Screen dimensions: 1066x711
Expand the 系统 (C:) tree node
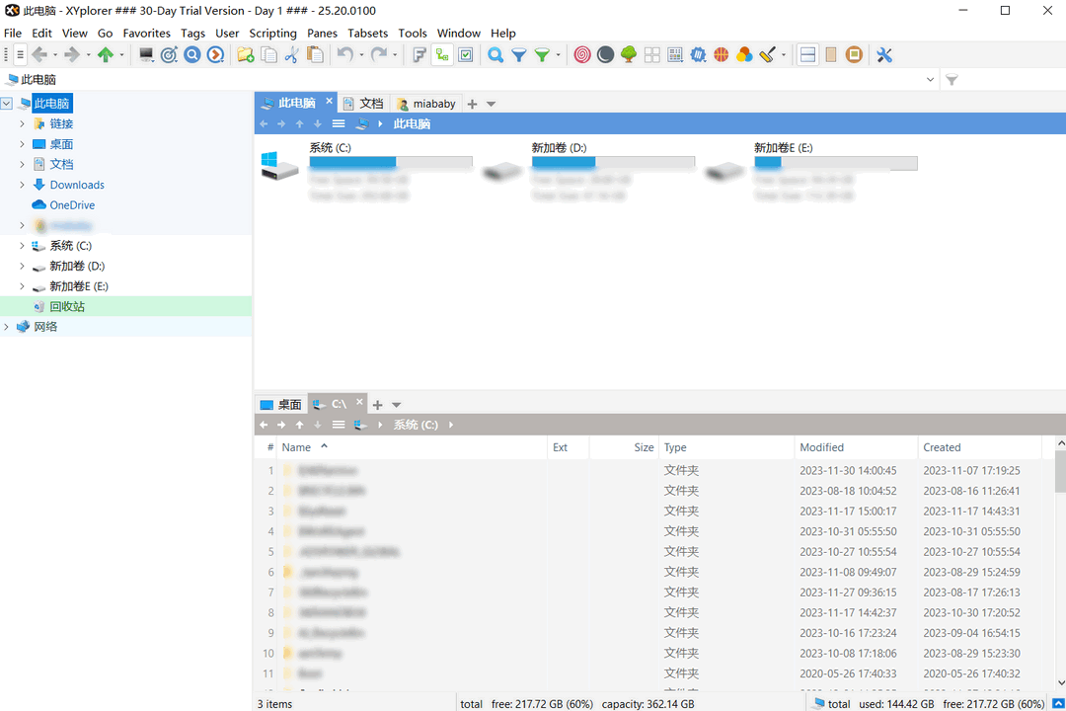(x=22, y=246)
